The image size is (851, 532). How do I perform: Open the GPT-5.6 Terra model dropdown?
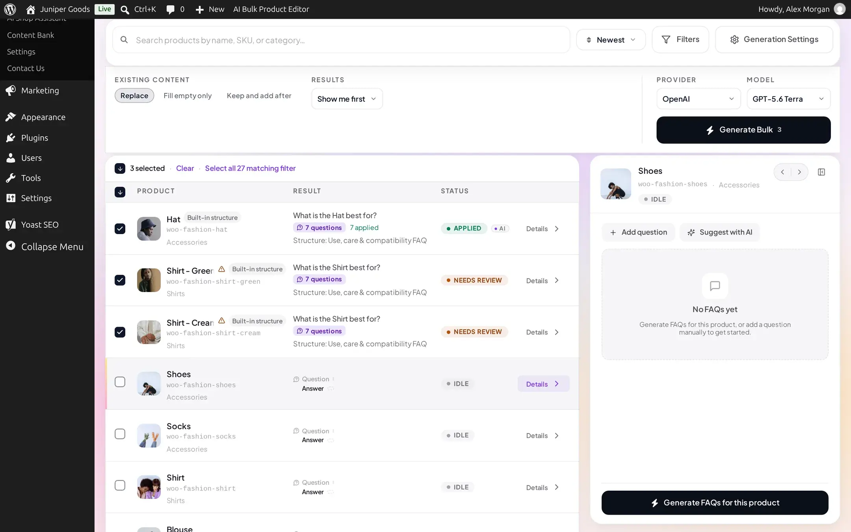point(788,99)
